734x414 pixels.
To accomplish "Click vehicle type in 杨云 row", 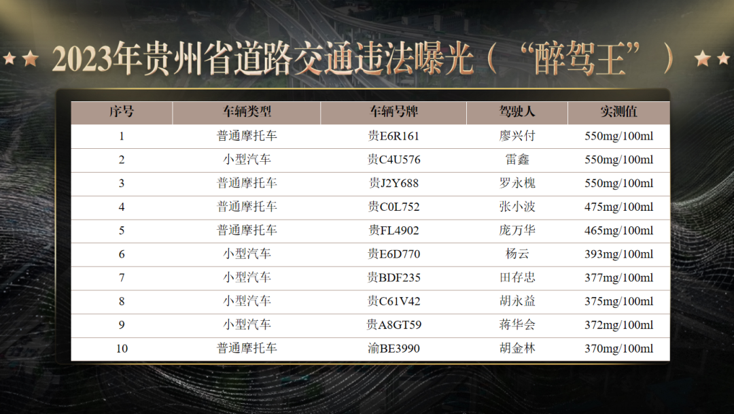I will (x=247, y=254).
